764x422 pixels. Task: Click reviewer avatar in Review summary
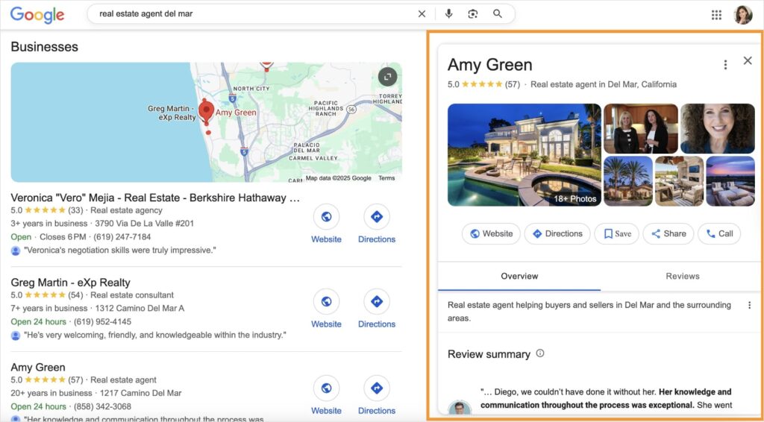(x=460, y=408)
